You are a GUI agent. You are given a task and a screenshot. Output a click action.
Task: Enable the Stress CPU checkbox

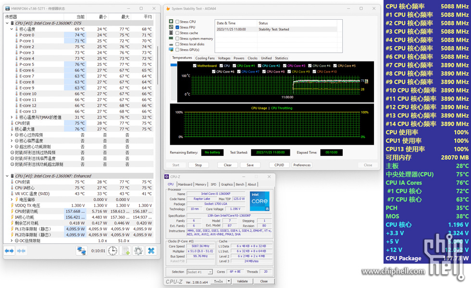click(x=177, y=22)
